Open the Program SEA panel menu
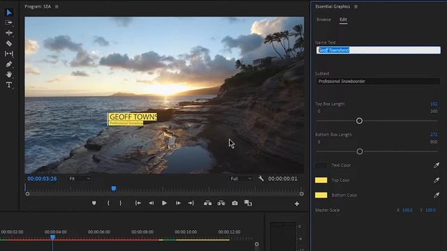Viewport: 447px width, 251px height. click(57, 6)
